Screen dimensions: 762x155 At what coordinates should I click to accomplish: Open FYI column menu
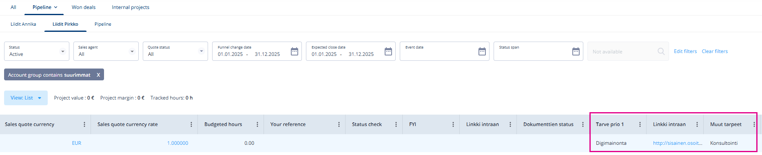pos(453,124)
